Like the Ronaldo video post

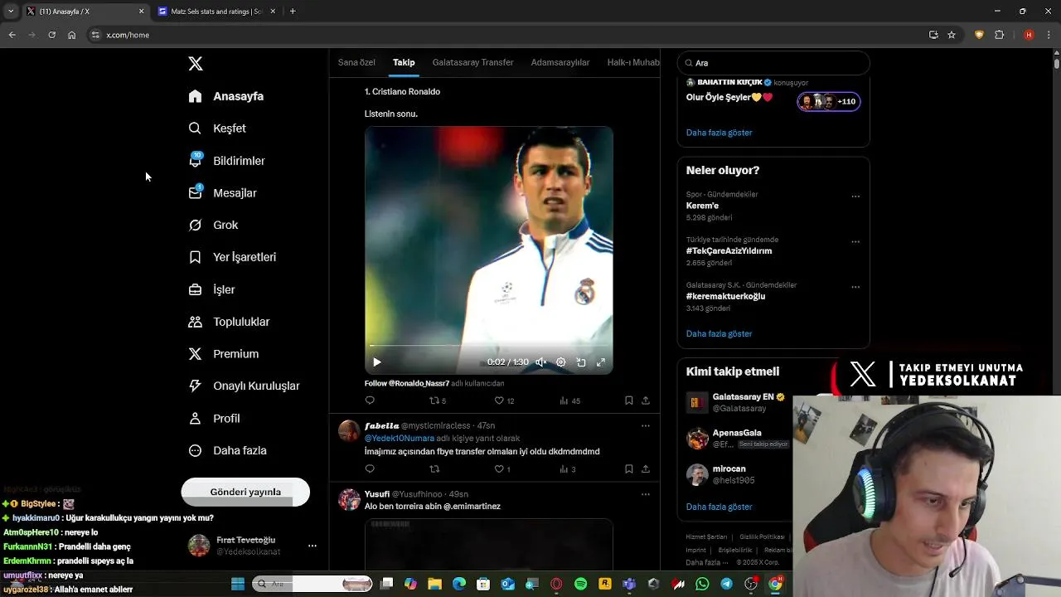tap(504, 400)
